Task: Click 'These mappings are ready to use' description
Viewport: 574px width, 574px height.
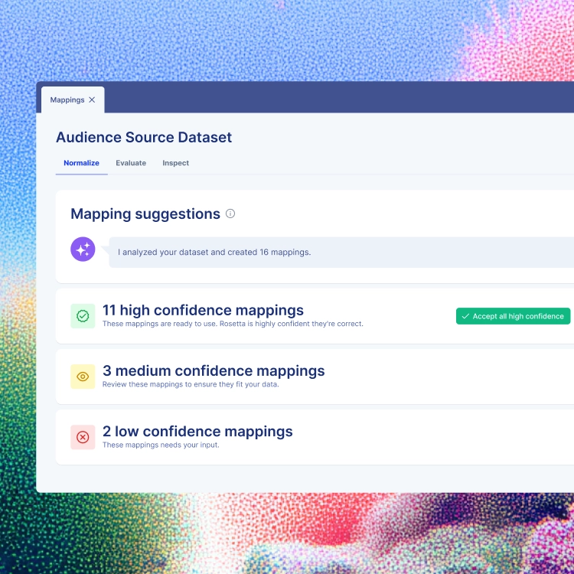Action: (x=233, y=324)
